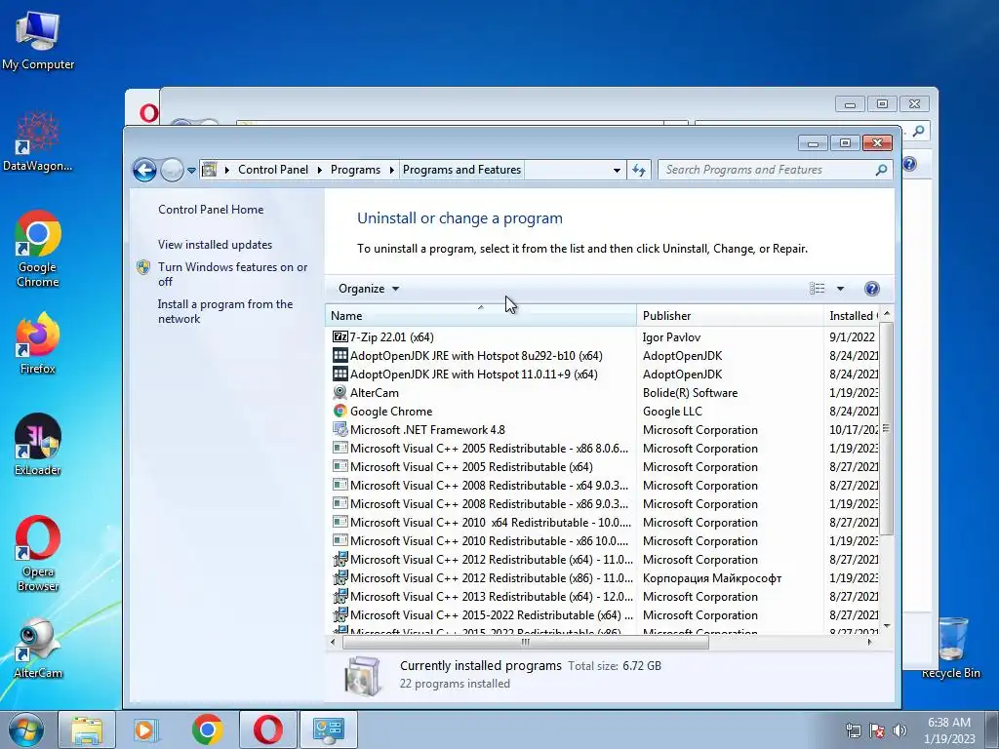Select Visual C++ 2013 Redistributable (x64)
999x749 pixels.
[604, 596]
